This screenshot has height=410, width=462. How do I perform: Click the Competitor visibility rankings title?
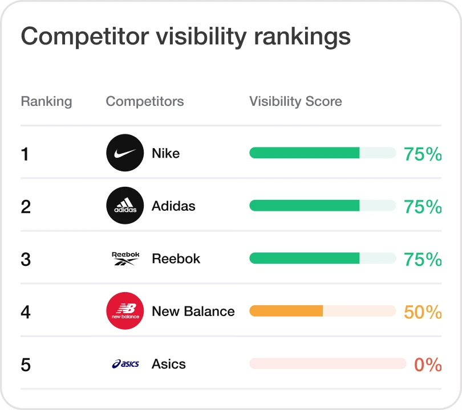click(185, 36)
